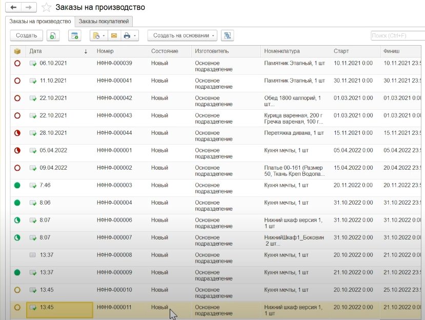This screenshot has height=320, width=425.
Task: Go forward with the right arrow button
Action: click(x=29, y=7)
